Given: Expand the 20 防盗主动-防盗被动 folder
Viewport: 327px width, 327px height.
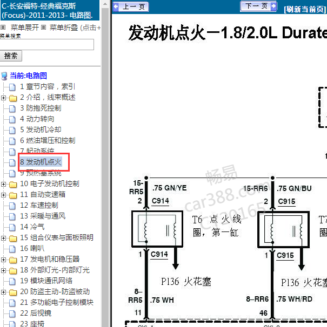Looking at the screenshot, I should coord(3,292).
